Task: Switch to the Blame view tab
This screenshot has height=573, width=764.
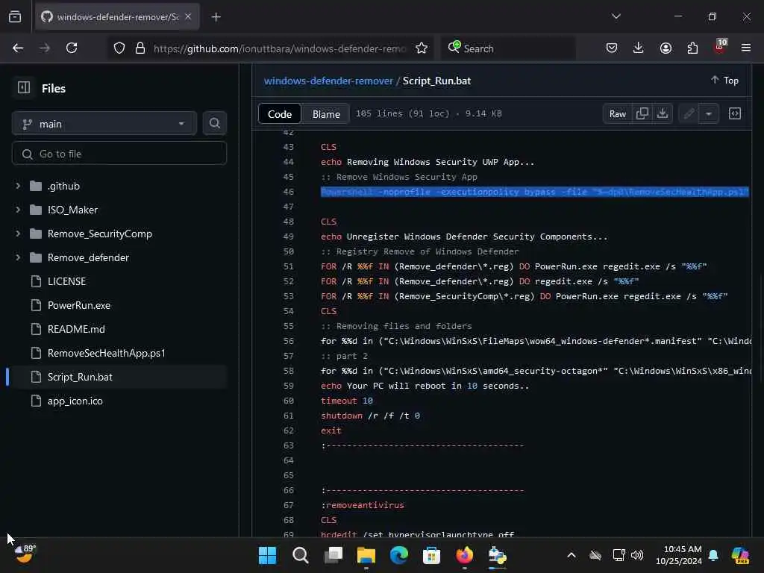Action: click(326, 114)
